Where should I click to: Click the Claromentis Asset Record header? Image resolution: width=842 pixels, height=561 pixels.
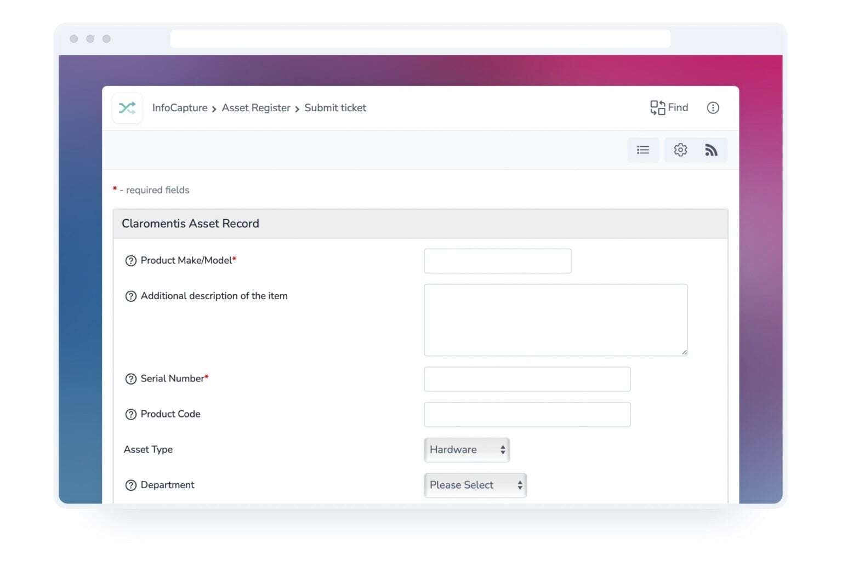[190, 223]
